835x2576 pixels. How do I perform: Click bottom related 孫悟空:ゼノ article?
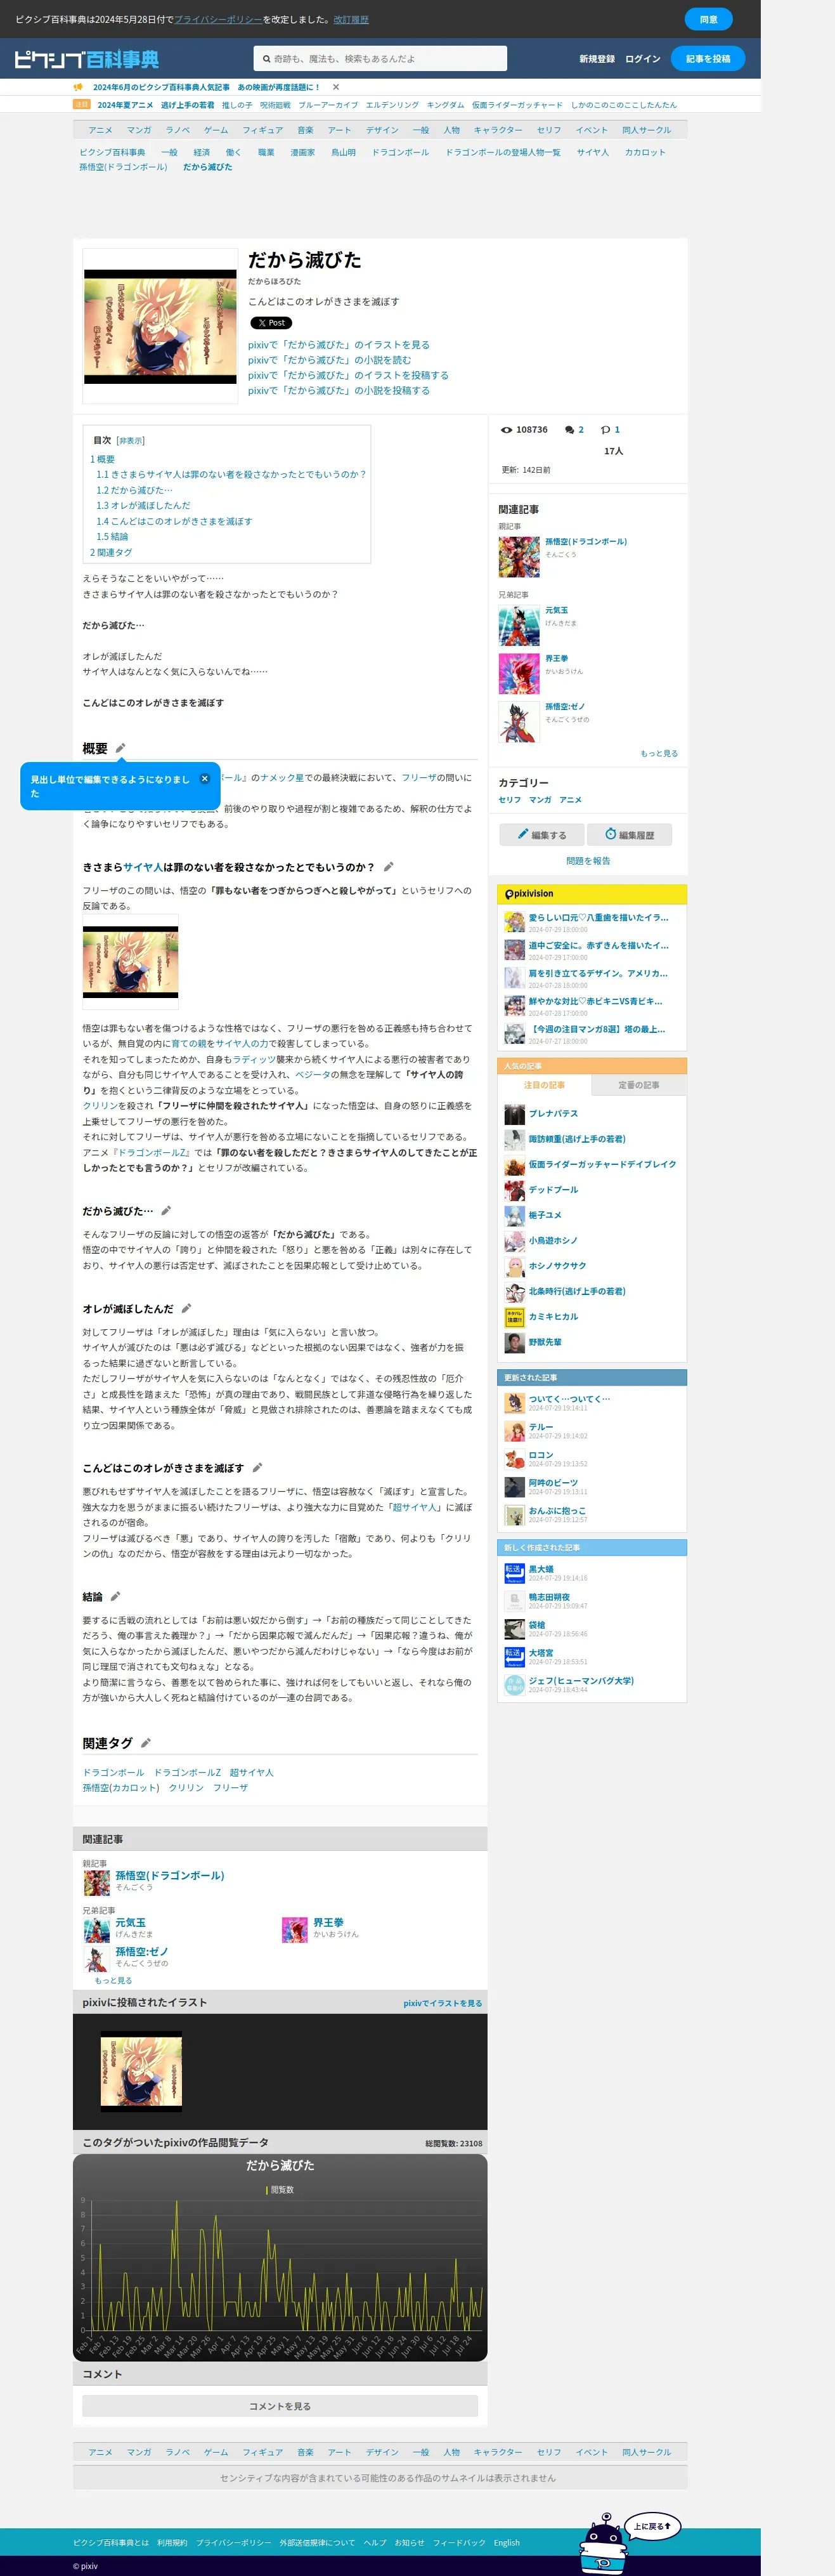142,1951
